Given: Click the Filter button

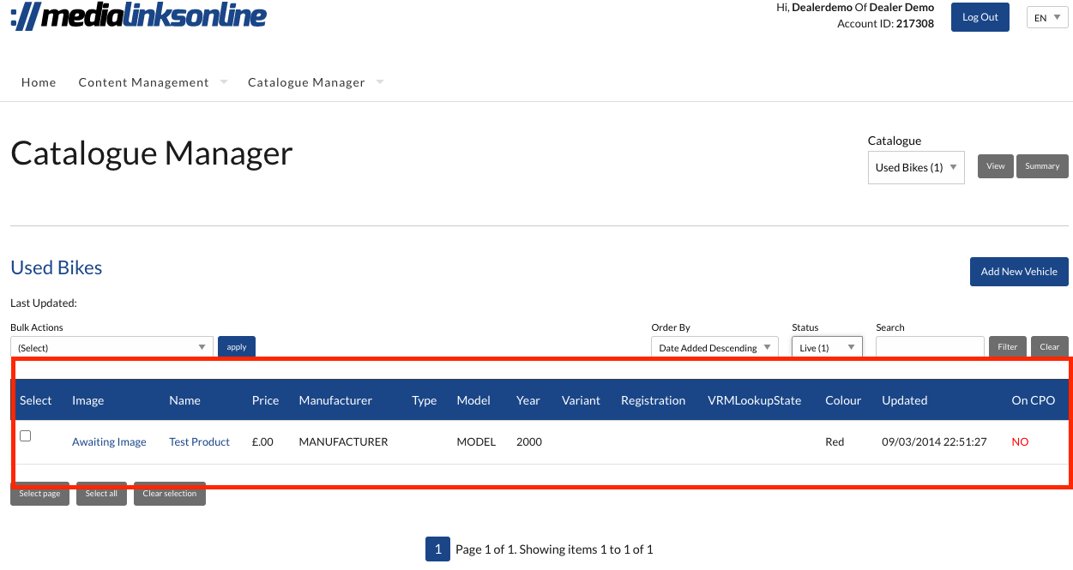Looking at the screenshot, I should [x=1007, y=347].
